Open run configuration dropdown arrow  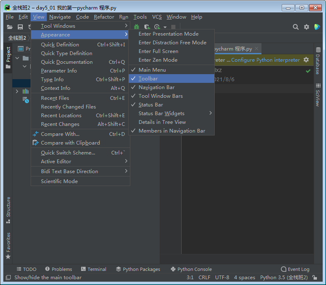(165, 27)
